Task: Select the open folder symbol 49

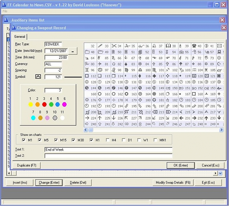Action: click(100, 52)
